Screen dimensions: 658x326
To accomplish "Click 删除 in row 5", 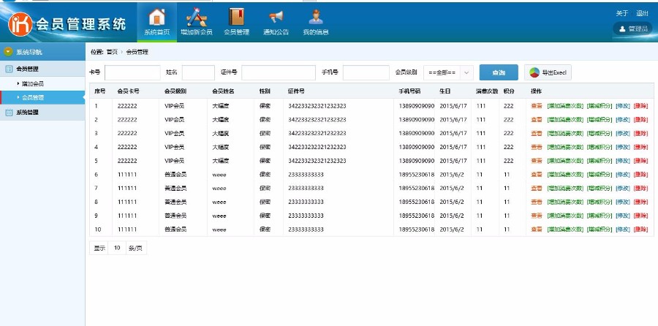I will (640, 161).
